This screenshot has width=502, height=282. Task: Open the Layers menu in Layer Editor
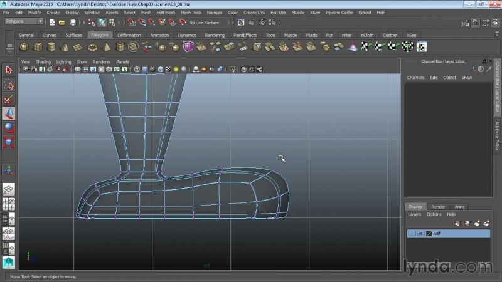coord(414,214)
